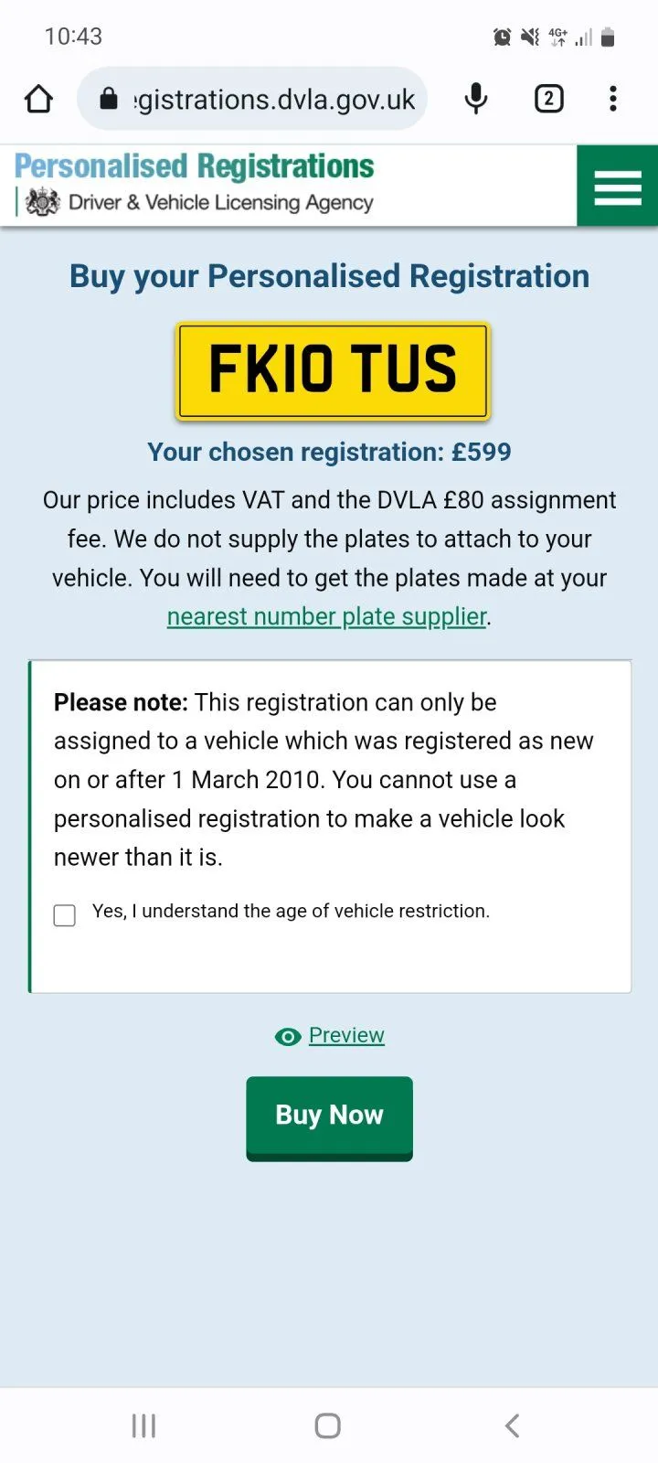Open the tab switcher showing 2 tabs
Image resolution: width=658 pixels, height=1463 pixels.
(548, 99)
